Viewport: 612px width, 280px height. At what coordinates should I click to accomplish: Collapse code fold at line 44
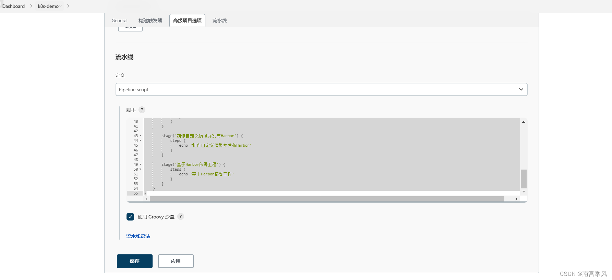point(140,141)
